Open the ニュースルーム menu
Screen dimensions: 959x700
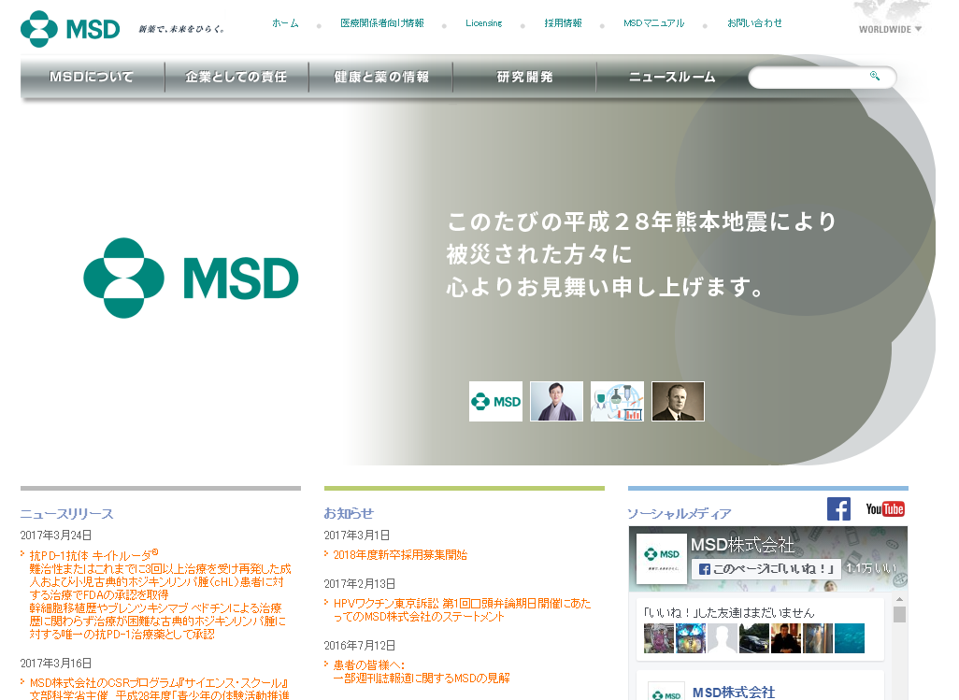671,77
